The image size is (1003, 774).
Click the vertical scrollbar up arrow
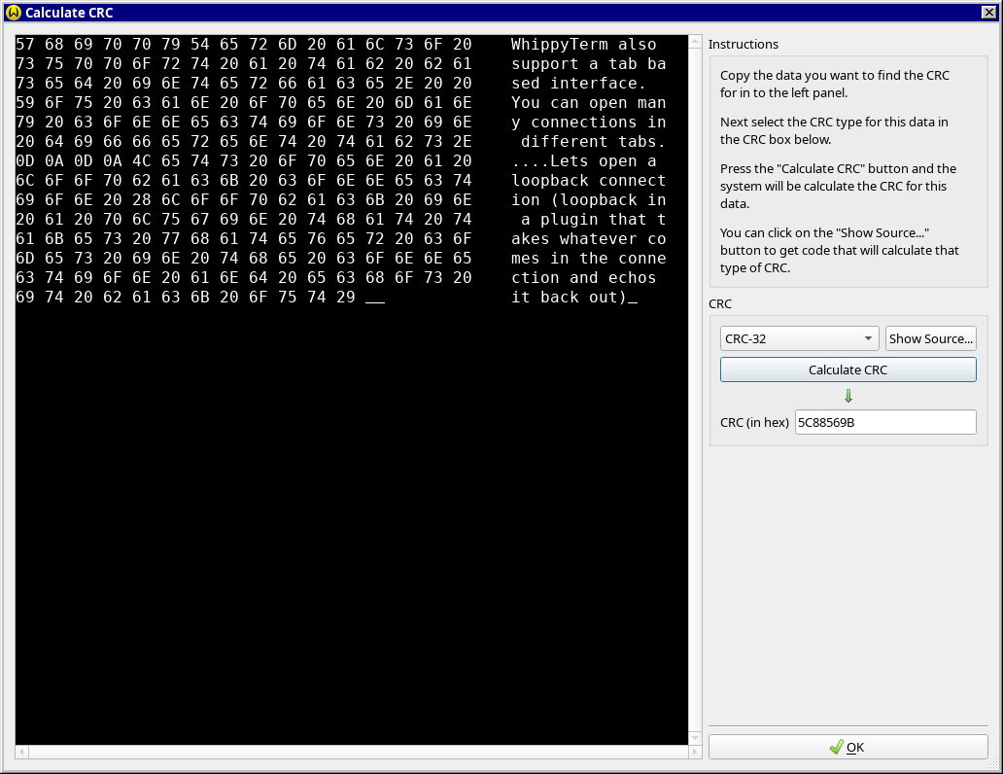[x=695, y=43]
